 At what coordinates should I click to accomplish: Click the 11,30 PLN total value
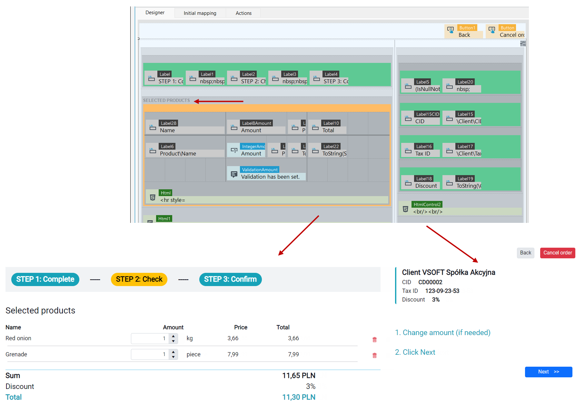click(299, 397)
